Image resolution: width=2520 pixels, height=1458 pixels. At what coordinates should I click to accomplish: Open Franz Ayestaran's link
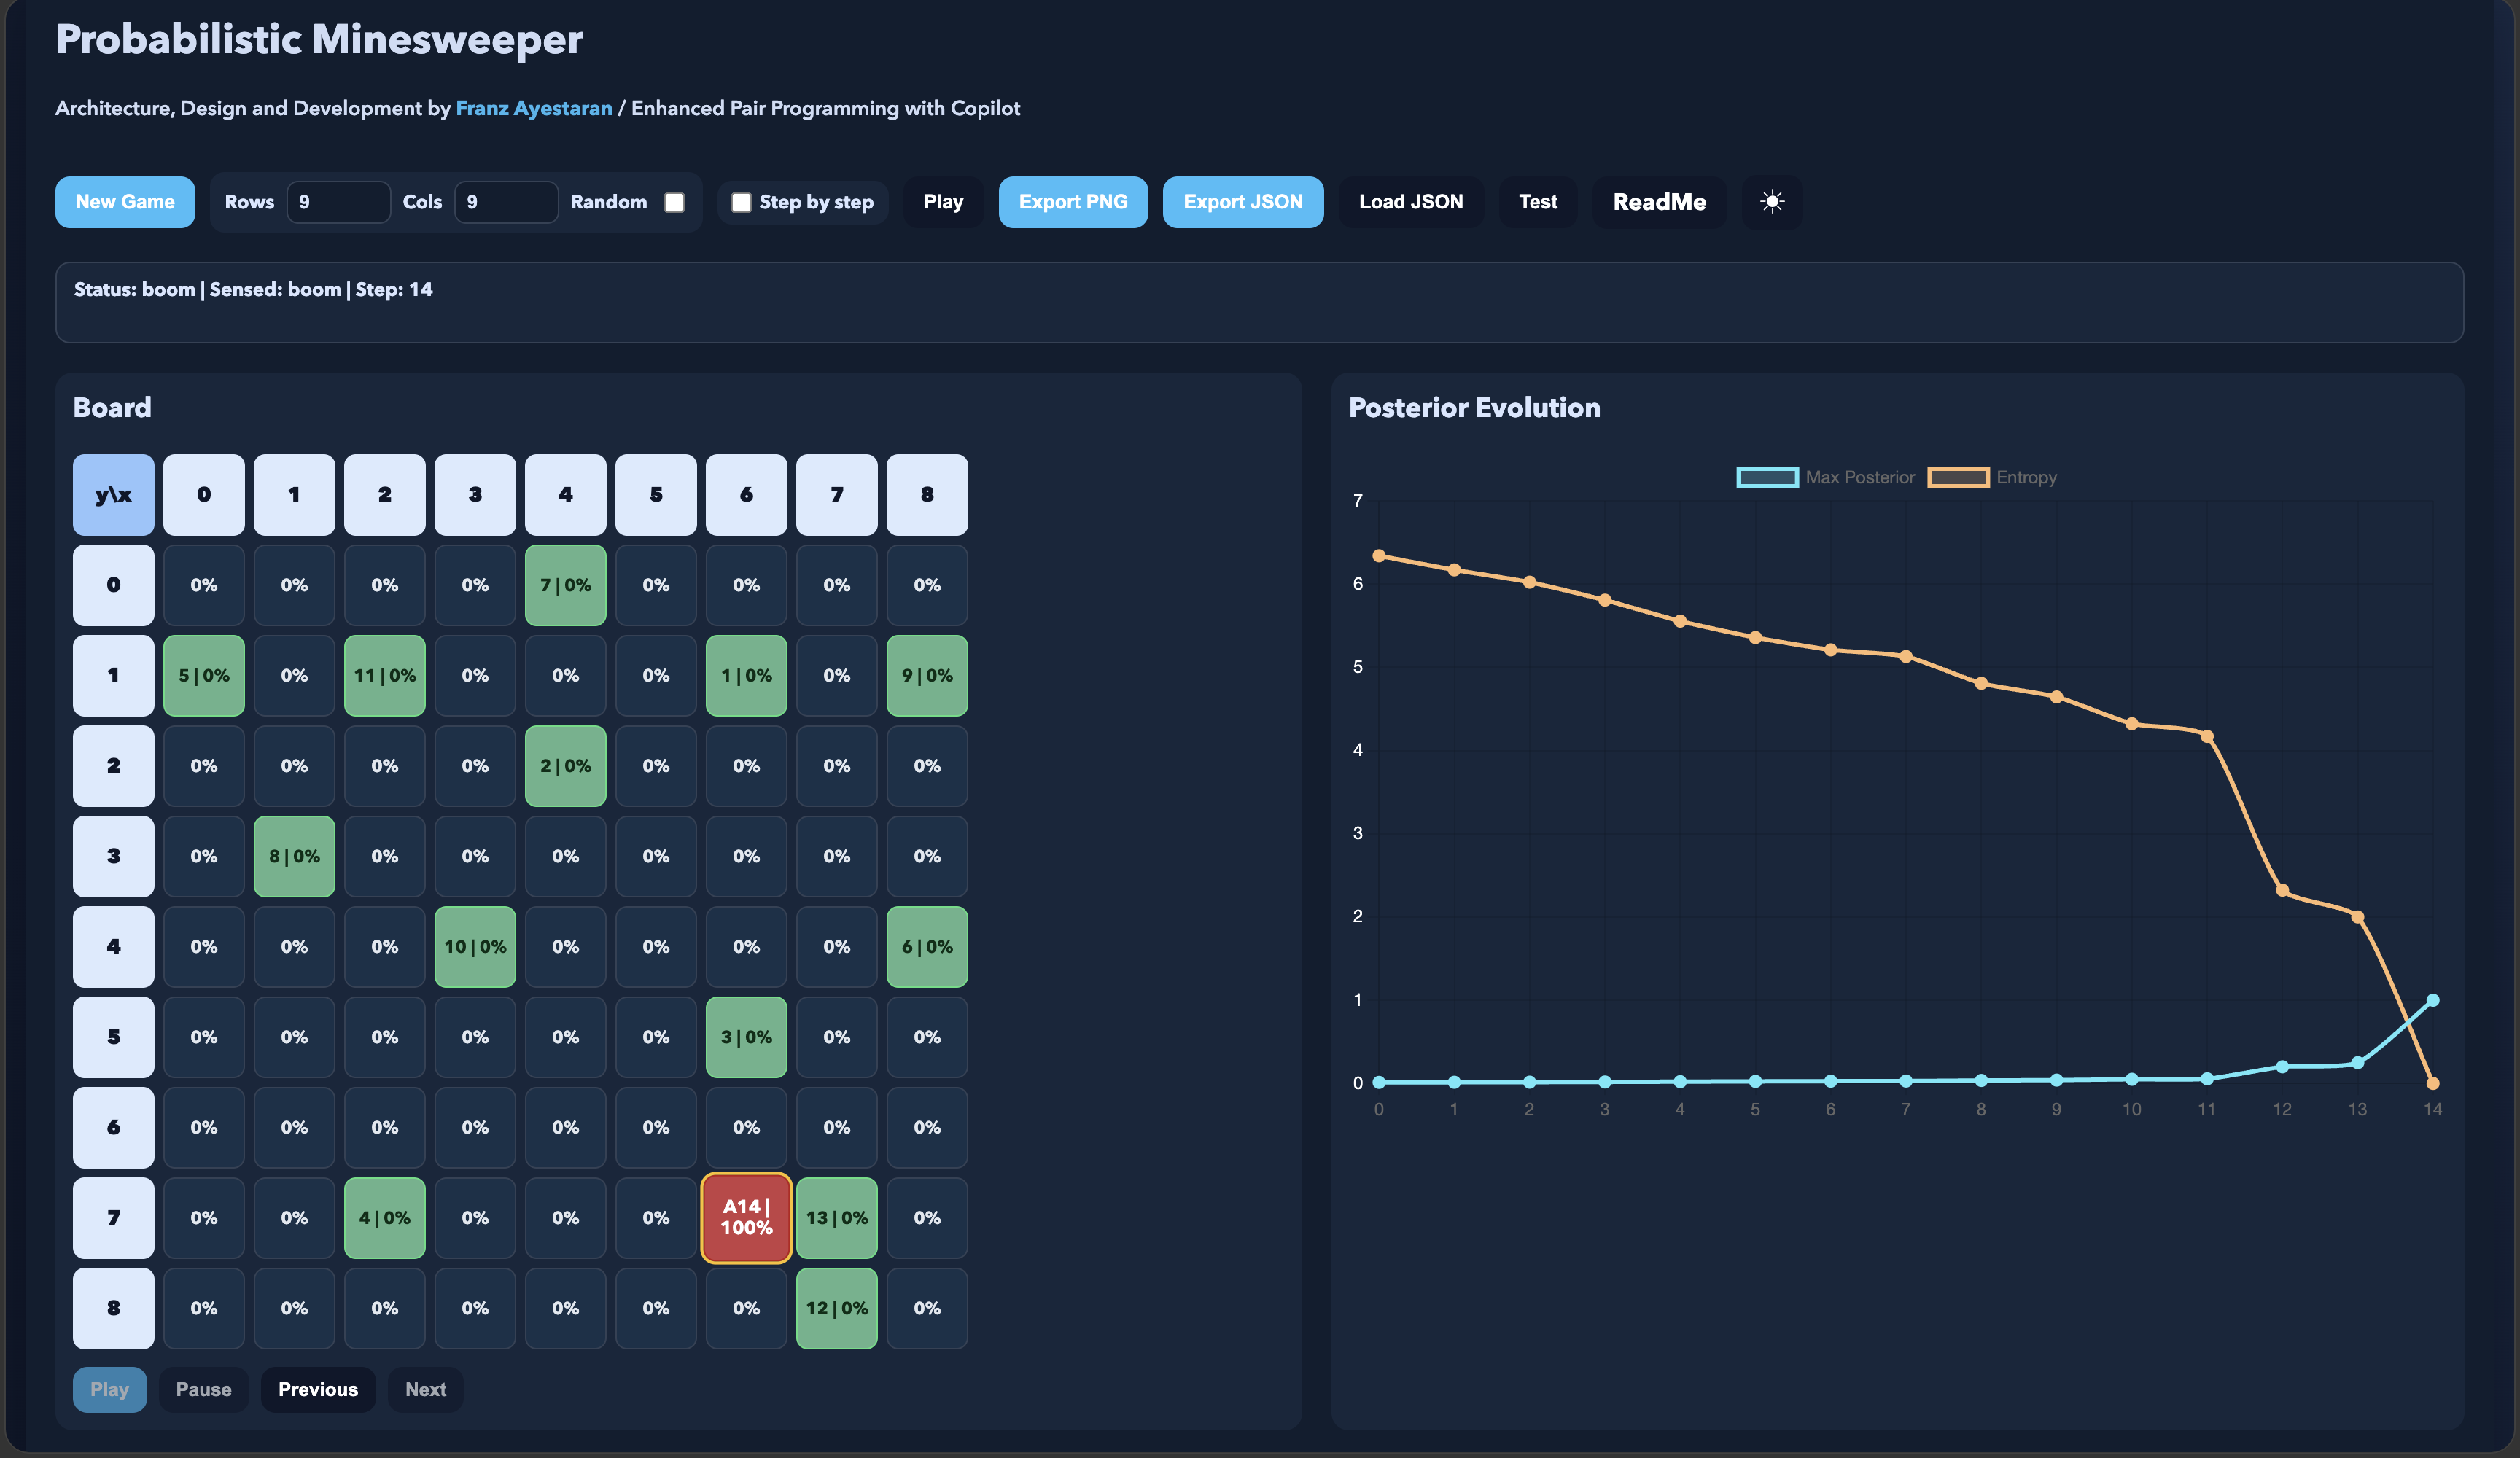(534, 108)
